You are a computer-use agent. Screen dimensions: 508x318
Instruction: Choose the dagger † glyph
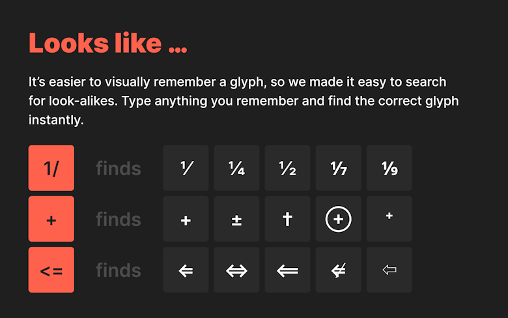[x=287, y=219]
